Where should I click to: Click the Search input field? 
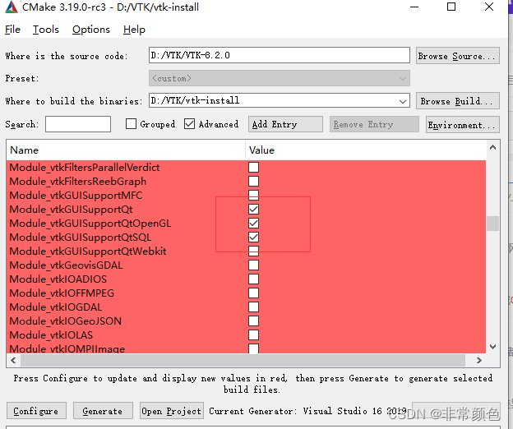point(78,124)
